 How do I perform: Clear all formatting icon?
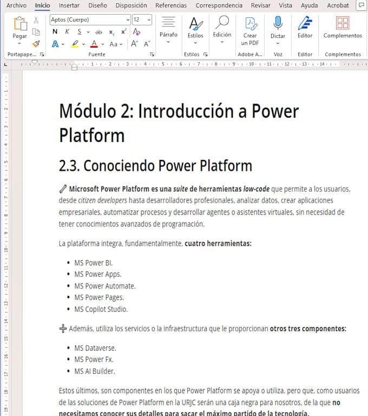136,32
